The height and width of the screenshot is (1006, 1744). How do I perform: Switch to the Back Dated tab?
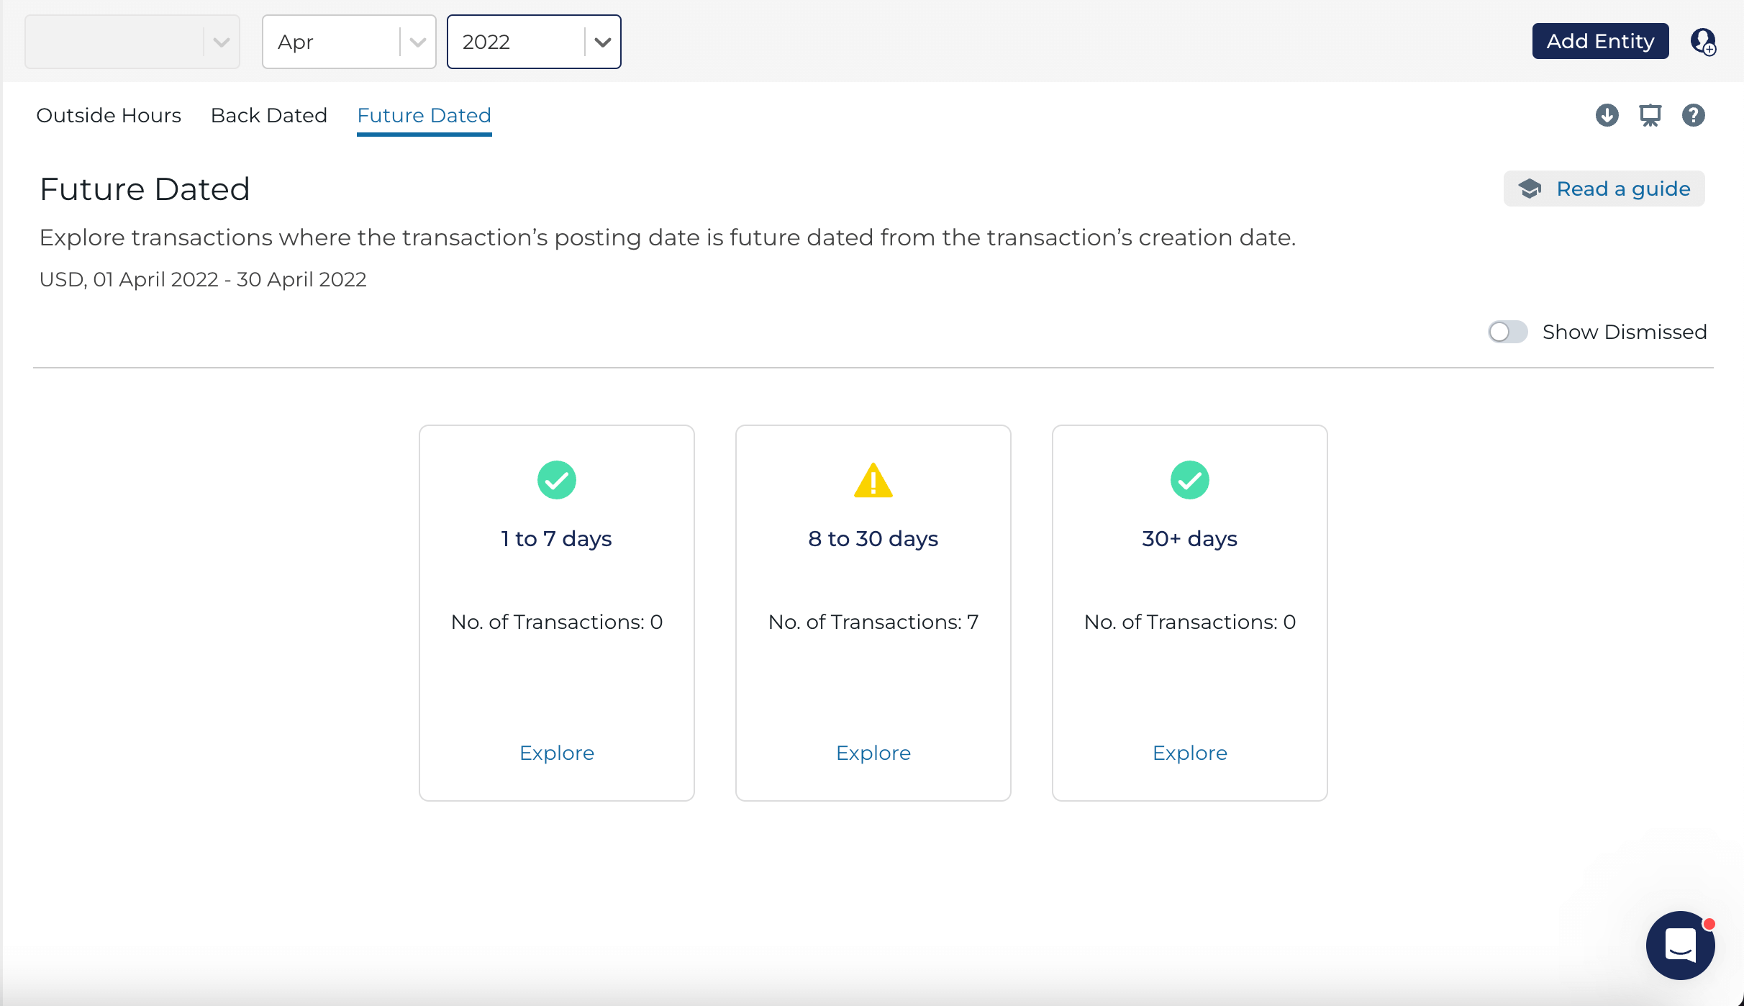pyautogui.click(x=269, y=115)
